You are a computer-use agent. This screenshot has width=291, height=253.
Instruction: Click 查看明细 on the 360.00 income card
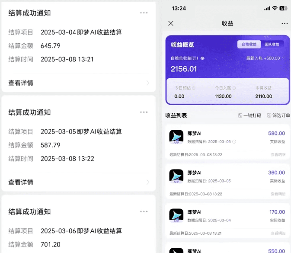278,194
